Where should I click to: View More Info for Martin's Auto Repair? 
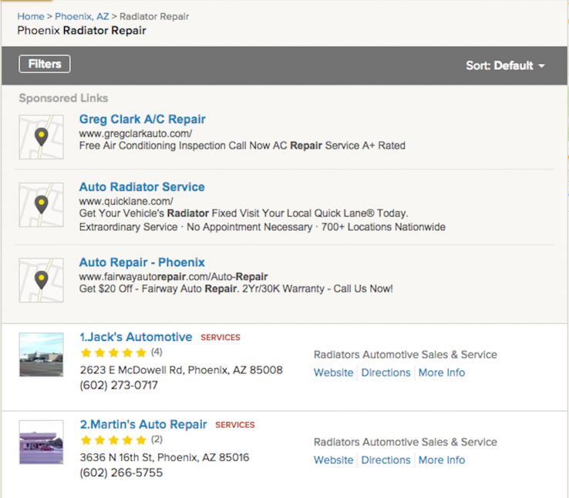coord(442,460)
